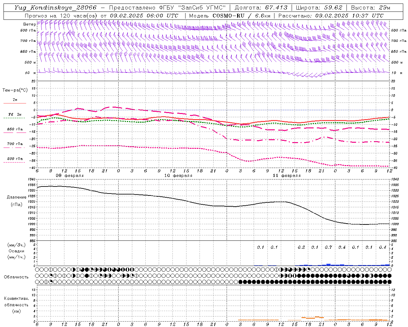Click the Тем-ра(°C) axis title

15,90
